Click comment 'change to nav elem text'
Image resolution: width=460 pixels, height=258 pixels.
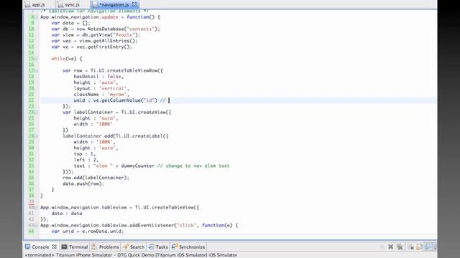[198, 166]
